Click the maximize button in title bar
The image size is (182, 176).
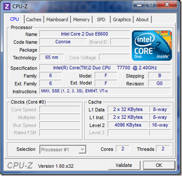pyautogui.click(x=151, y=5)
